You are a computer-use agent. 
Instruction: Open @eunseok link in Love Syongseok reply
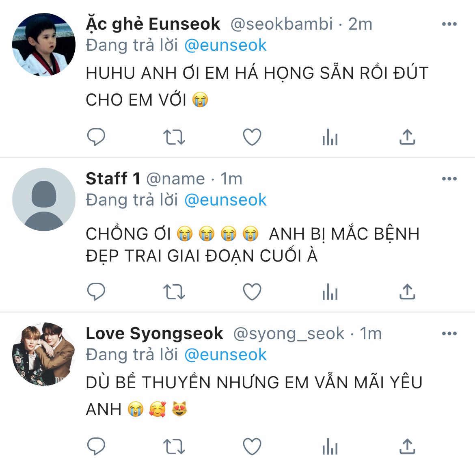(225, 355)
